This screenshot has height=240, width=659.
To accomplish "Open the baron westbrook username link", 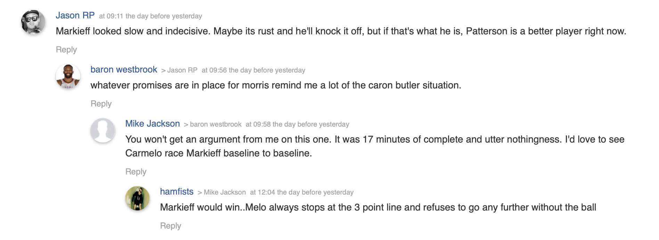I will pyautogui.click(x=124, y=70).
